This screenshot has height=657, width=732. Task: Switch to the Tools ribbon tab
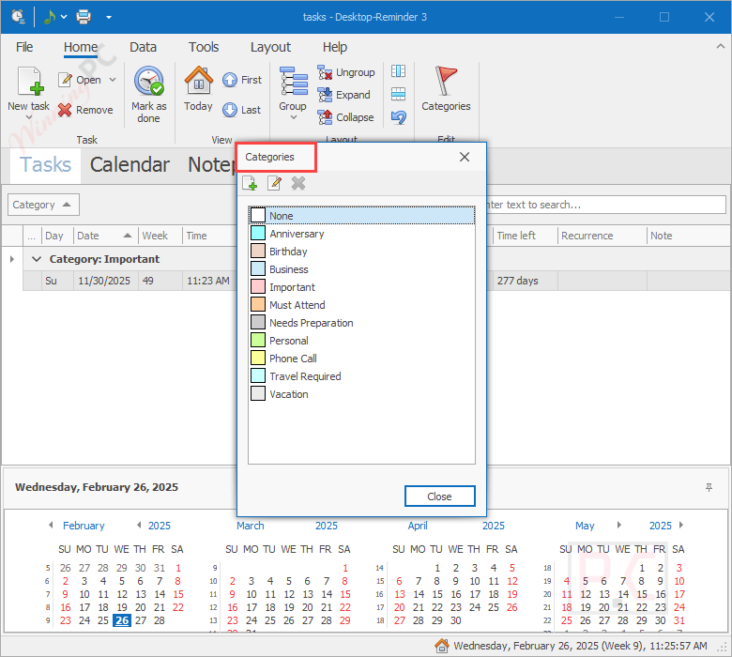click(204, 47)
